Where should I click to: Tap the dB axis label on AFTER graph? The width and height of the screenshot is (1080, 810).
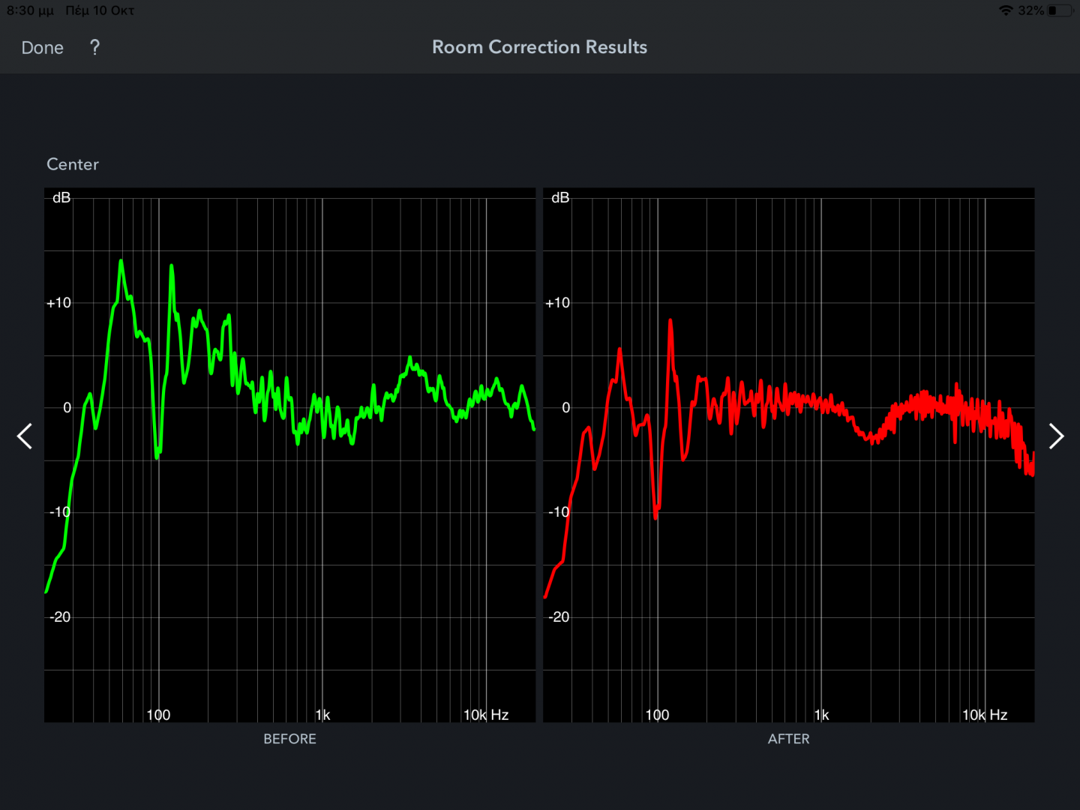pyautogui.click(x=560, y=198)
